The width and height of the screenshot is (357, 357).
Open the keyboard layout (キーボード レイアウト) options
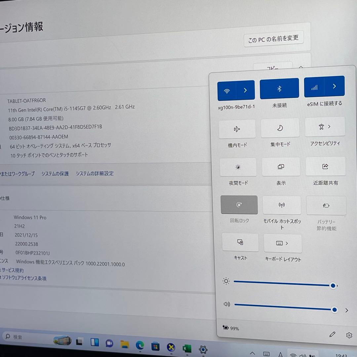(x=283, y=243)
